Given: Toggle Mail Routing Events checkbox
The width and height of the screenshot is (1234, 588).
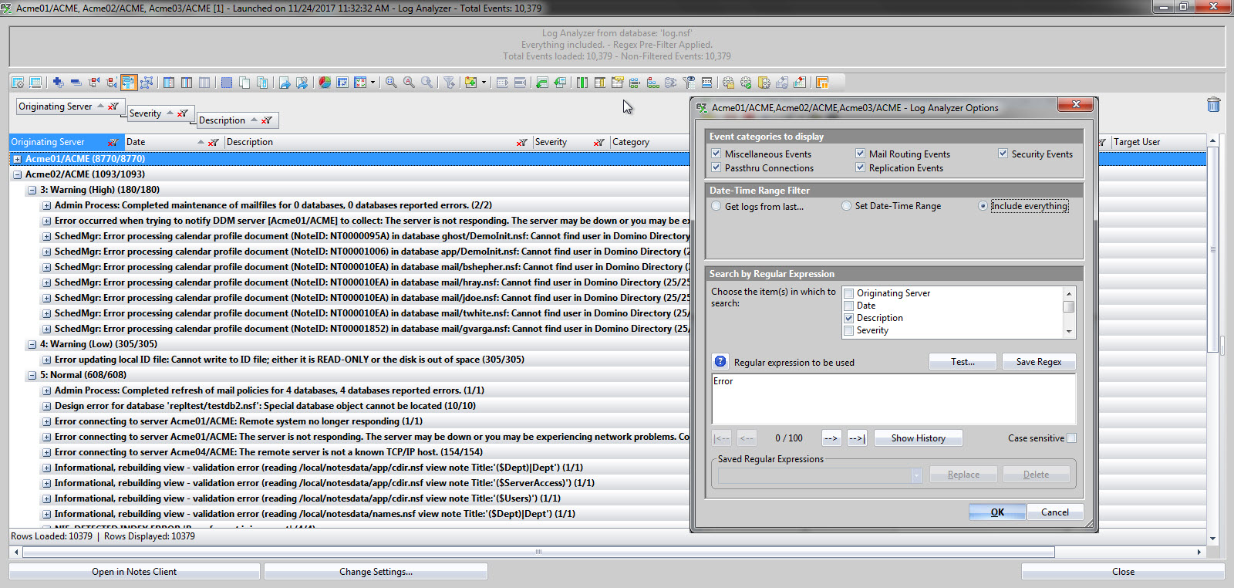Looking at the screenshot, I should (x=861, y=154).
